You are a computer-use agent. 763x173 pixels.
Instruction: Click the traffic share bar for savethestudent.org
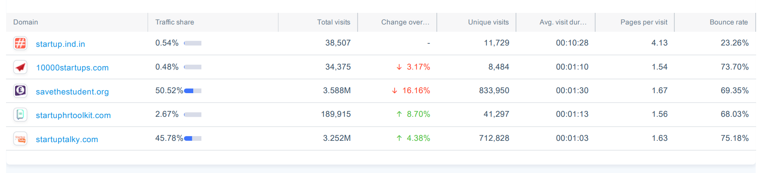[193, 91]
